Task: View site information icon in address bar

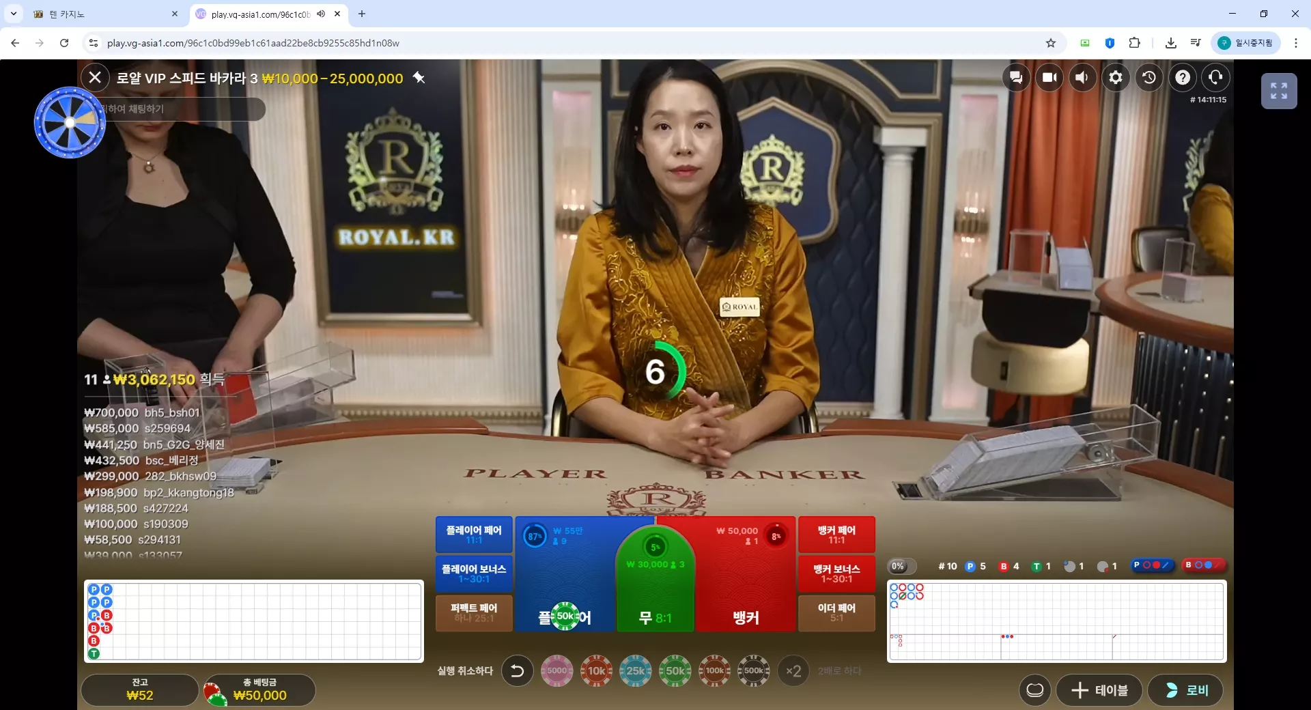Action: 94,43
